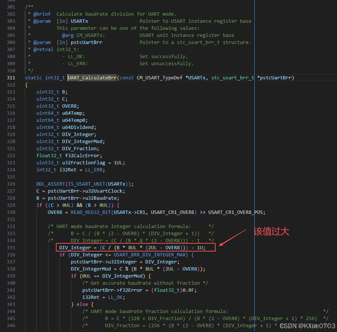The height and width of the screenshot is (332, 337).
Task: Click opening brace on line 312
Action: tap(26, 85)
